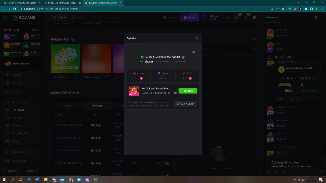326x183 pixels.
Task: Open Live Support from the Details dialog
Action: [x=186, y=104]
